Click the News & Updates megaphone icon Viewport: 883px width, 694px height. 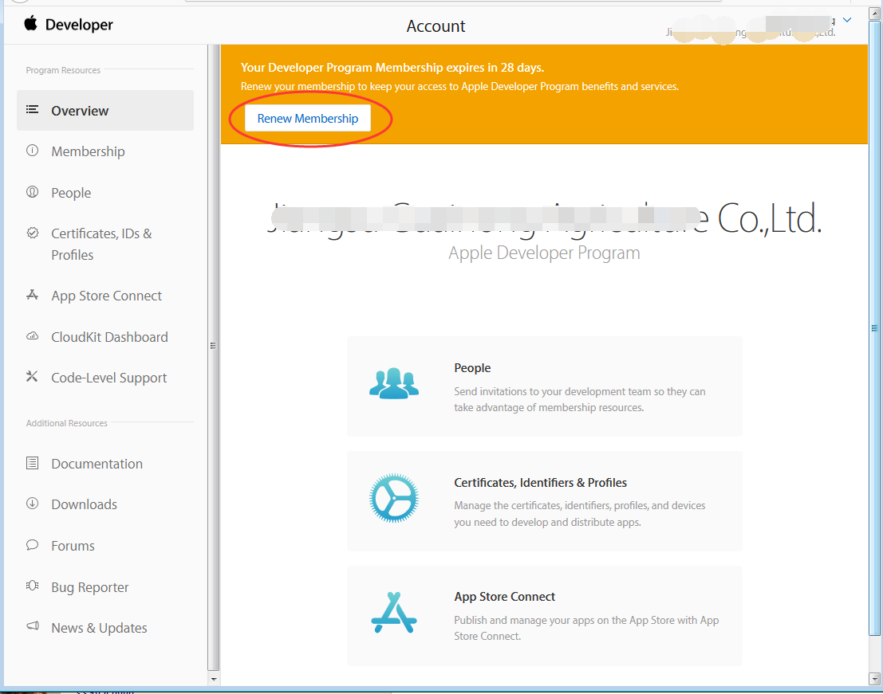(x=33, y=626)
